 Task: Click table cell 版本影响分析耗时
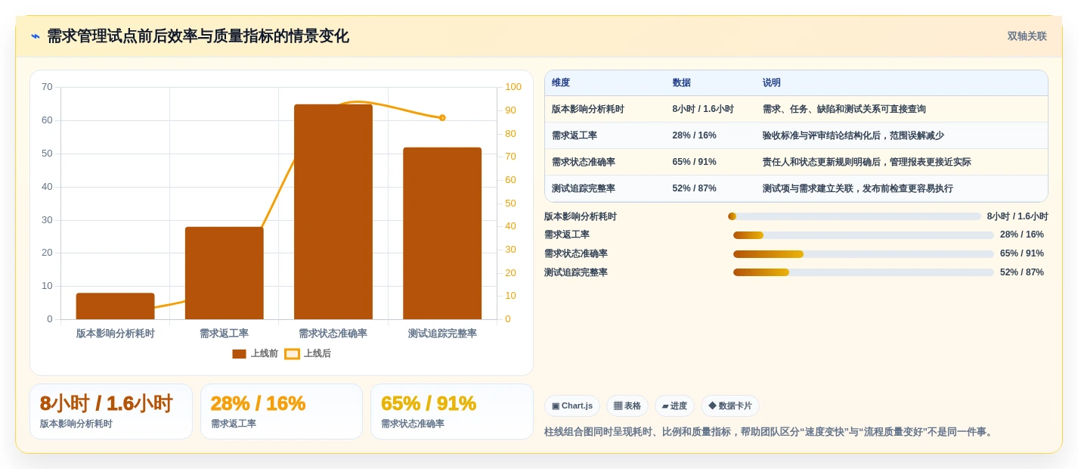click(588, 109)
